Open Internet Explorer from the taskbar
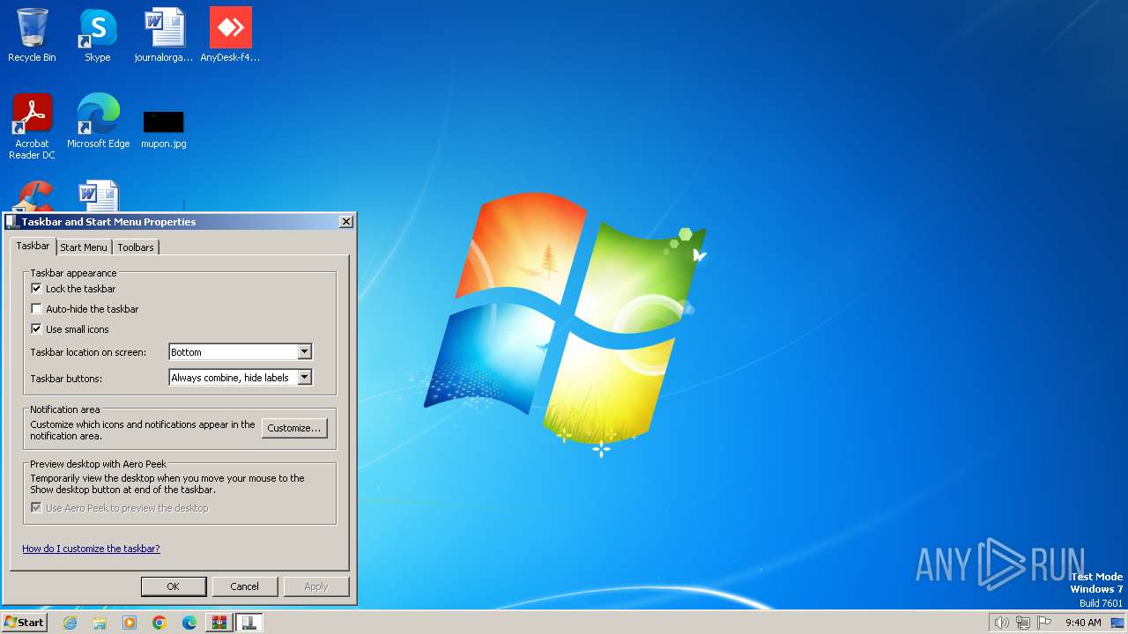This screenshot has width=1128, height=634. (x=70, y=623)
